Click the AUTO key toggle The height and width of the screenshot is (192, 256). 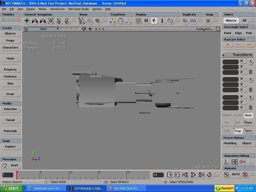(235, 174)
